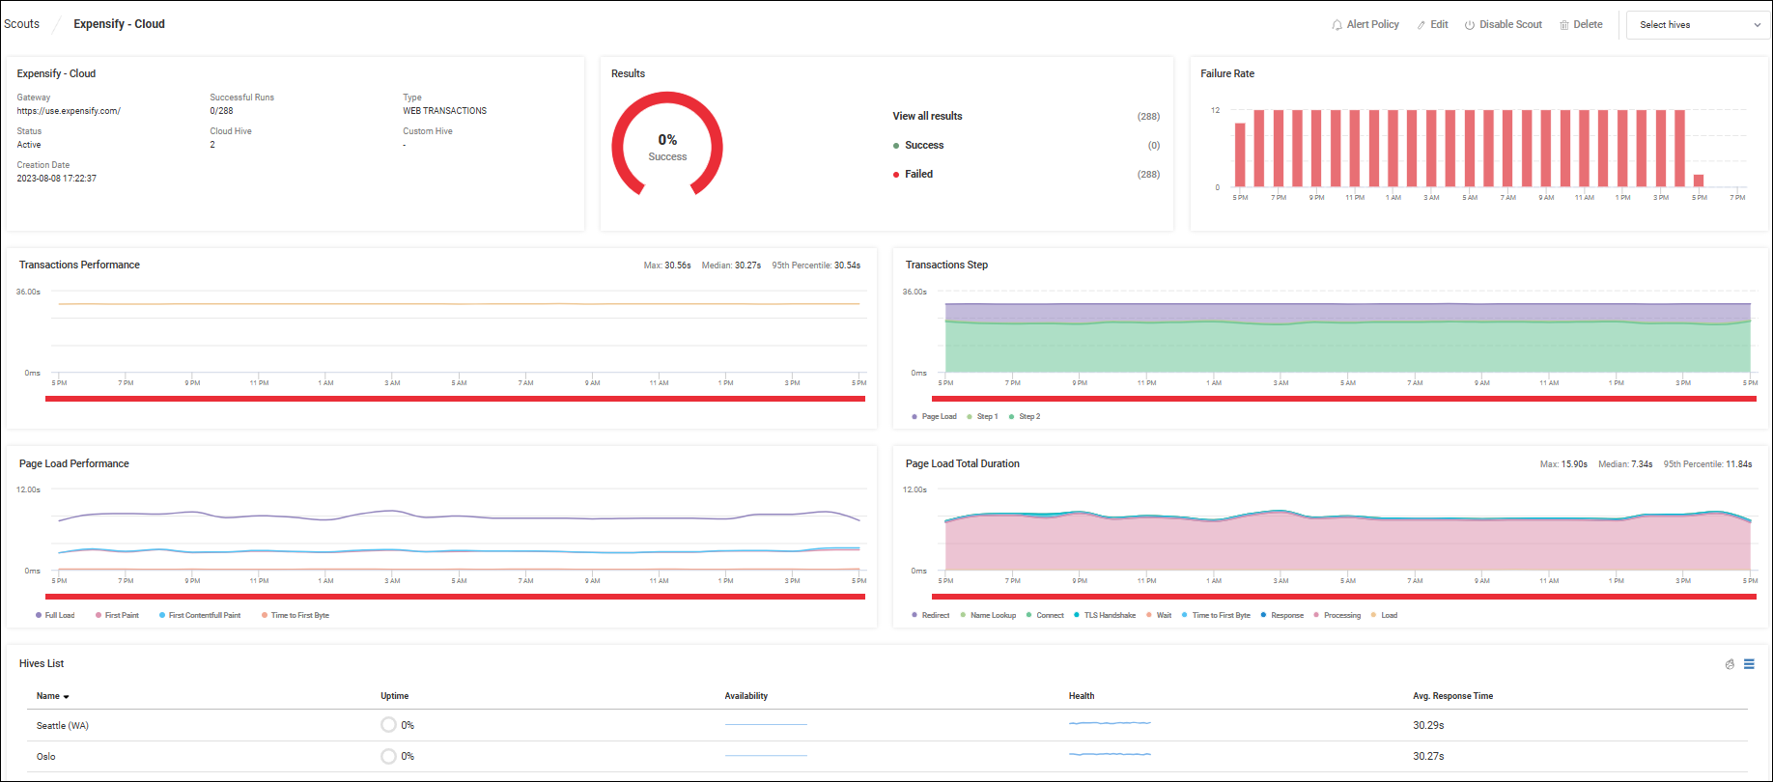Click the 30.29s response time value
Image resolution: width=1773 pixels, height=782 pixels.
click(1428, 725)
